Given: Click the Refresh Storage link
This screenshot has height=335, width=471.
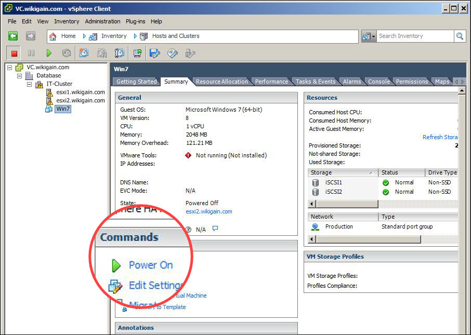Looking at the screenshot, I should [x=440, y=137].
